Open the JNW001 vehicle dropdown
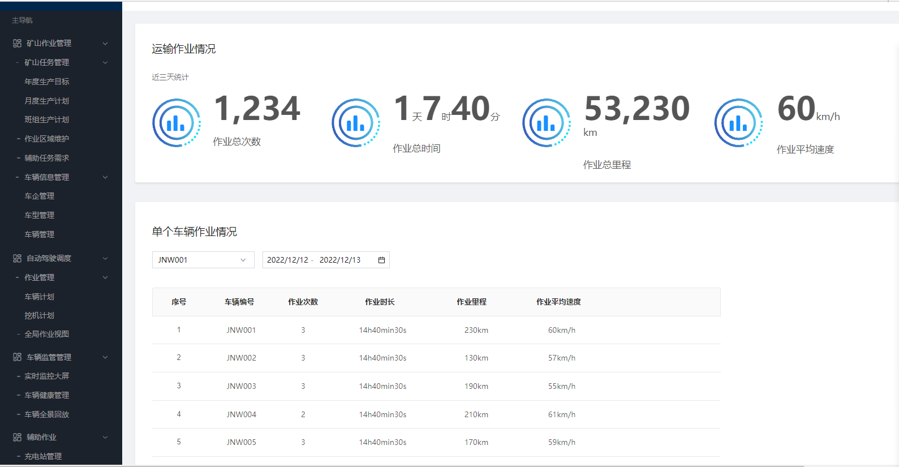The height and width of the screenshot is (467, 899). pos(203,260)
